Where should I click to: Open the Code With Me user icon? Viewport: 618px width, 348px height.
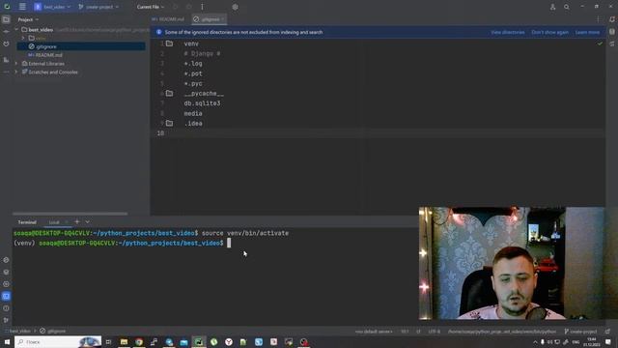[552, 7]
